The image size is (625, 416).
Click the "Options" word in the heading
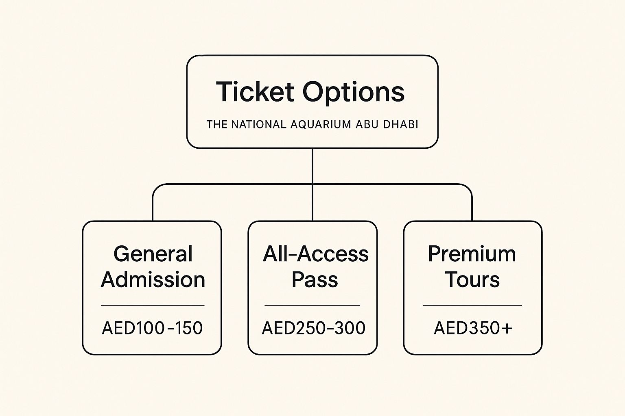click(353, 92)
